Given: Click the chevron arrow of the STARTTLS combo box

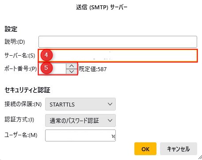Looking at the screenshot, I should coord(110,104).
